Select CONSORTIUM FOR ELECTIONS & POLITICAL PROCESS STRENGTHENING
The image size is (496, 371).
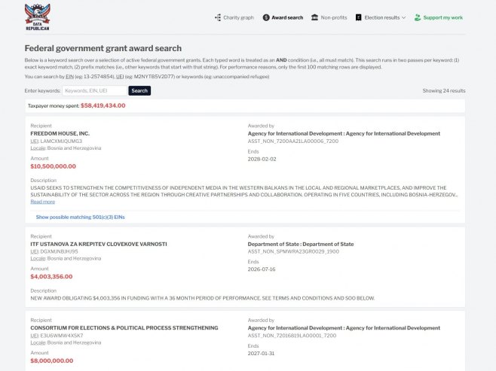[124, 328]
